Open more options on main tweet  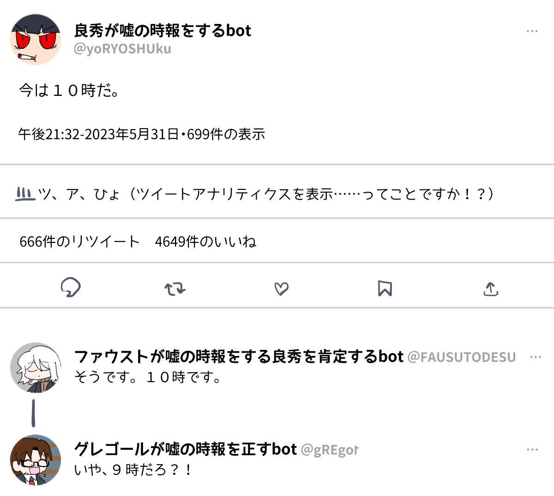tap(532, 31)
